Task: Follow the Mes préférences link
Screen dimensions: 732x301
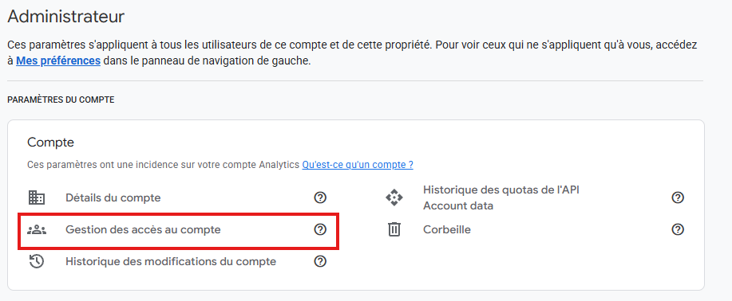Action: click(x=58, y=61)
